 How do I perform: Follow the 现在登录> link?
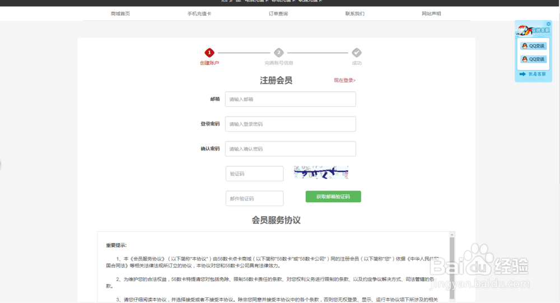(x=344, y=81)
